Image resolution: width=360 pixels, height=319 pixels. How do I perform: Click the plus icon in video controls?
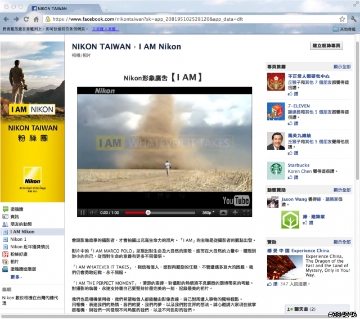[235, 213]
